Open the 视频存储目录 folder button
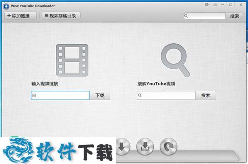Image resolution: width=248 pixels, height=164 pixels. pos(61,16)
